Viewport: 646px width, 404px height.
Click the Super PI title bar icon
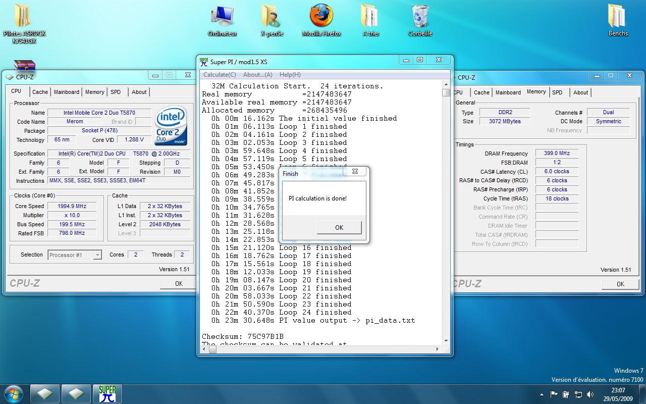(x=204, y=62)
